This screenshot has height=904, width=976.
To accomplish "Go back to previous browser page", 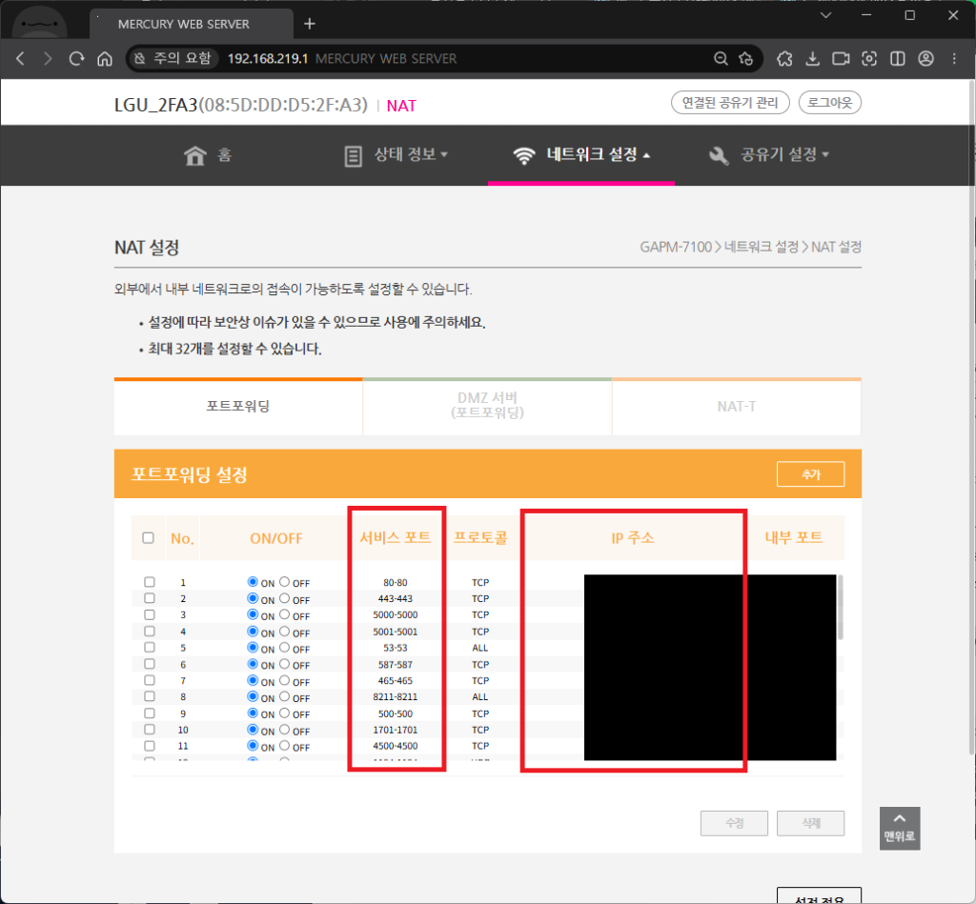I will pyautogui.click(x=21, y=58).
